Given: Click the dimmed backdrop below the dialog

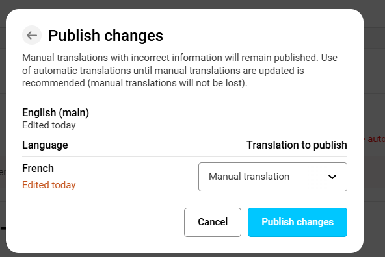Looking at the screenshot, I should point(192,255).
